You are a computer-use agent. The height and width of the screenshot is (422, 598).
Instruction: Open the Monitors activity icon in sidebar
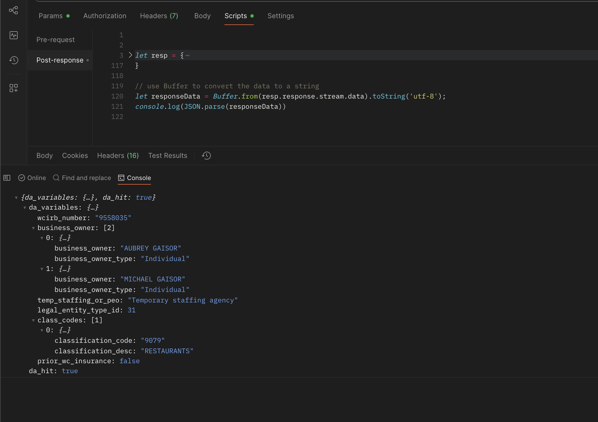coord(13,35)
